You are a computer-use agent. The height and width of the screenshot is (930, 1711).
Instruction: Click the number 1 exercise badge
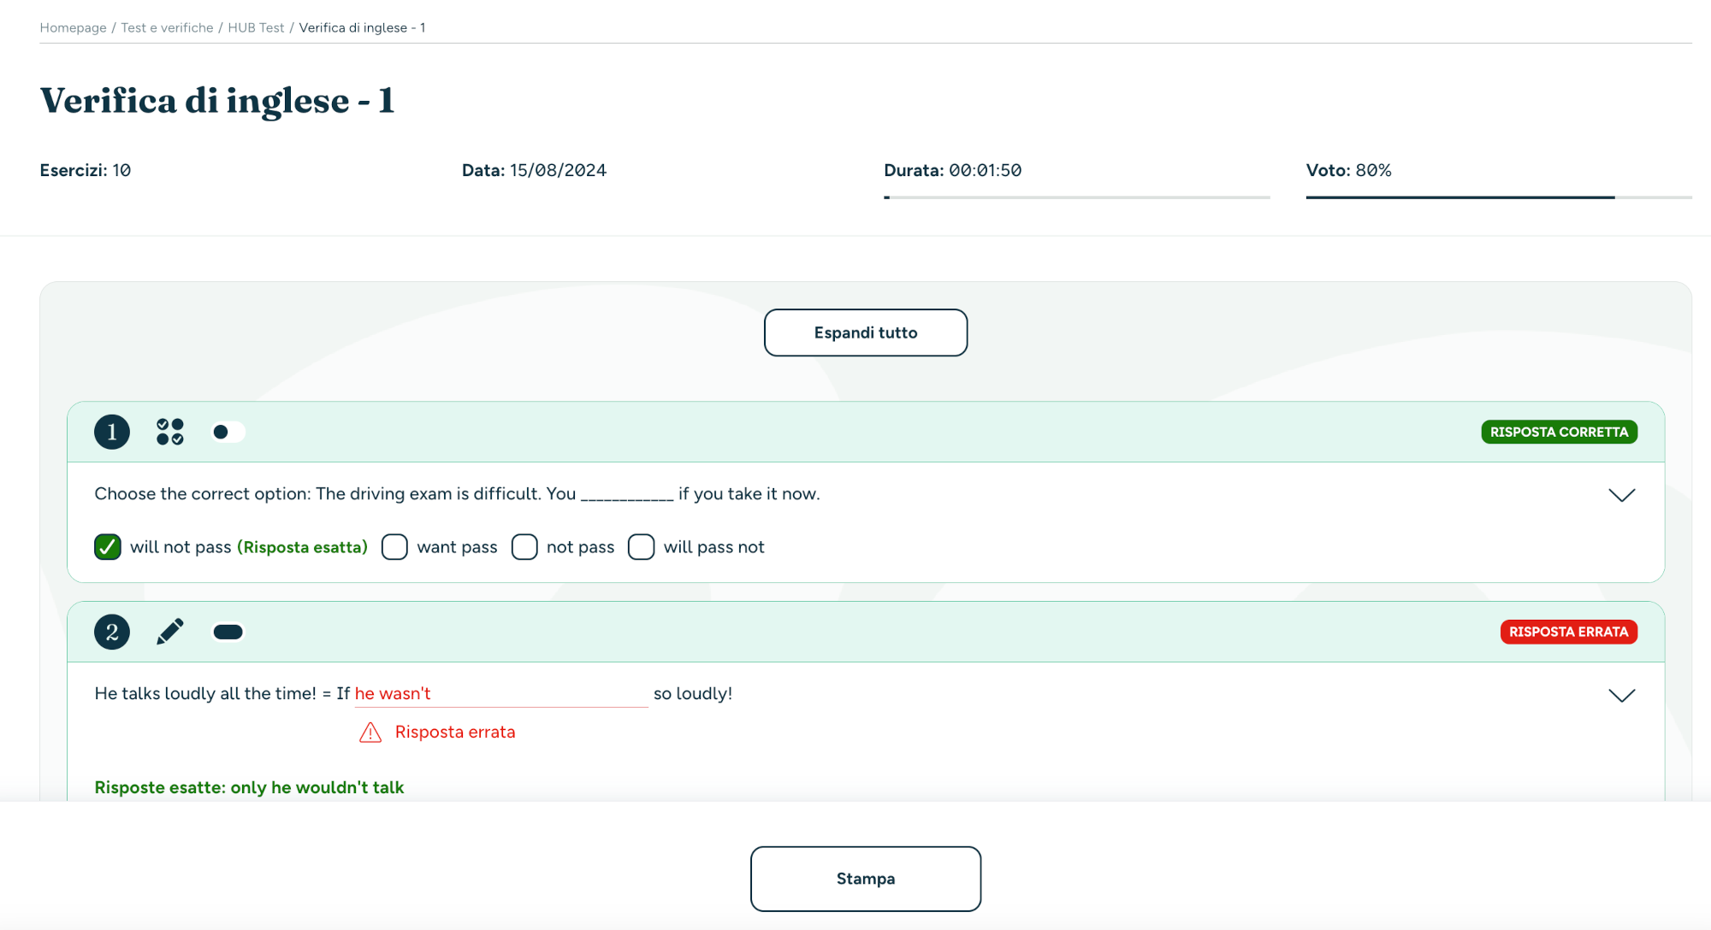click(112, 432)
